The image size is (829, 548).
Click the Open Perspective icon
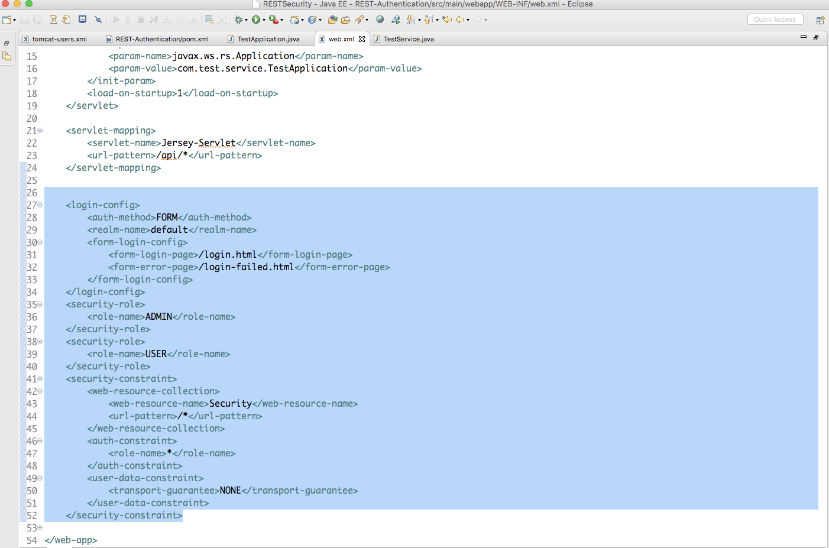point(820,20)
